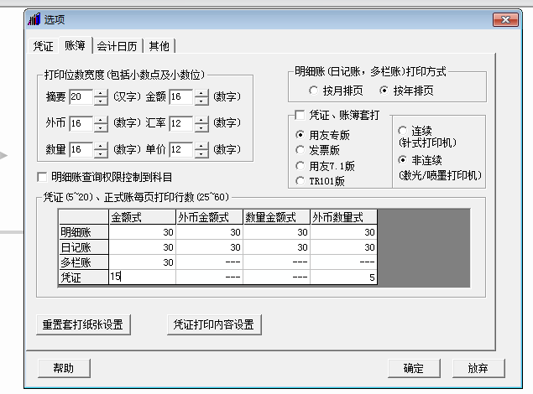This screenshot has height=394, width=533.
Task: Click 凭证 外币数量式 cell showing 5
Action: tap(343, 277)
